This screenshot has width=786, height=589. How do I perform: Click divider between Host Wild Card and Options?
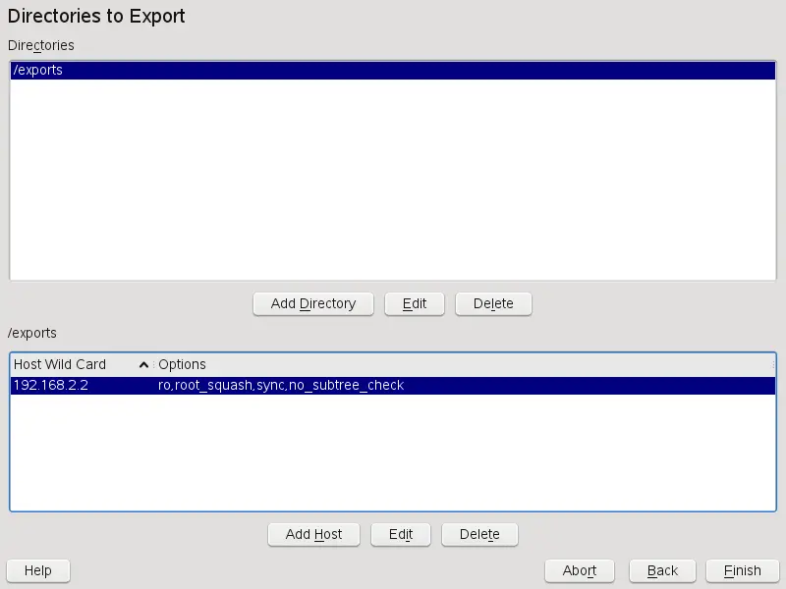tap(153, 364)
